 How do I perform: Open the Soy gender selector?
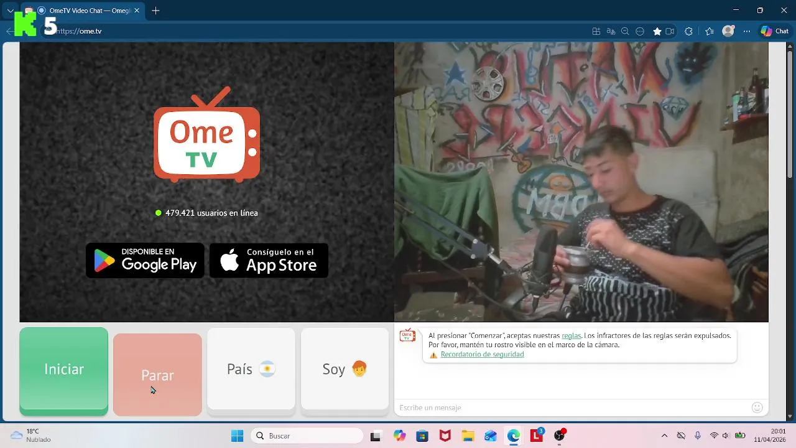coord(345,369)
